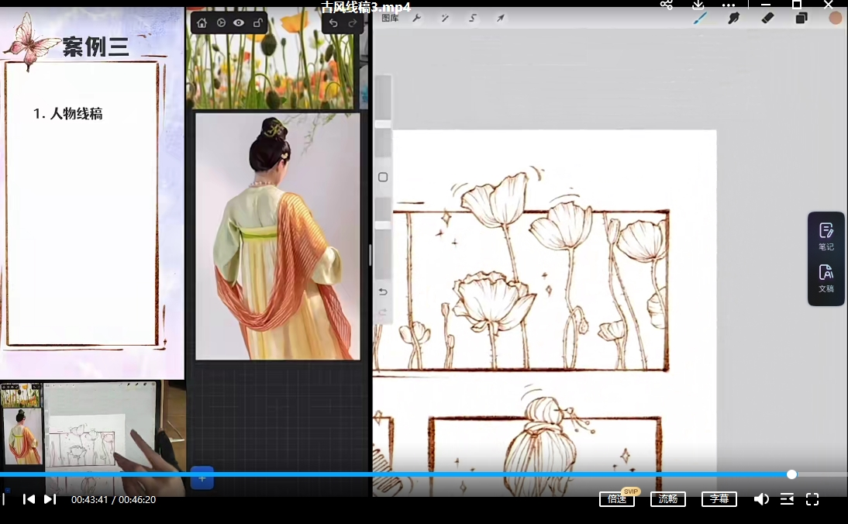Open the 笔记 notes tab
The width and height of the screenshot is (848, 524).
(x=826, y=236)
